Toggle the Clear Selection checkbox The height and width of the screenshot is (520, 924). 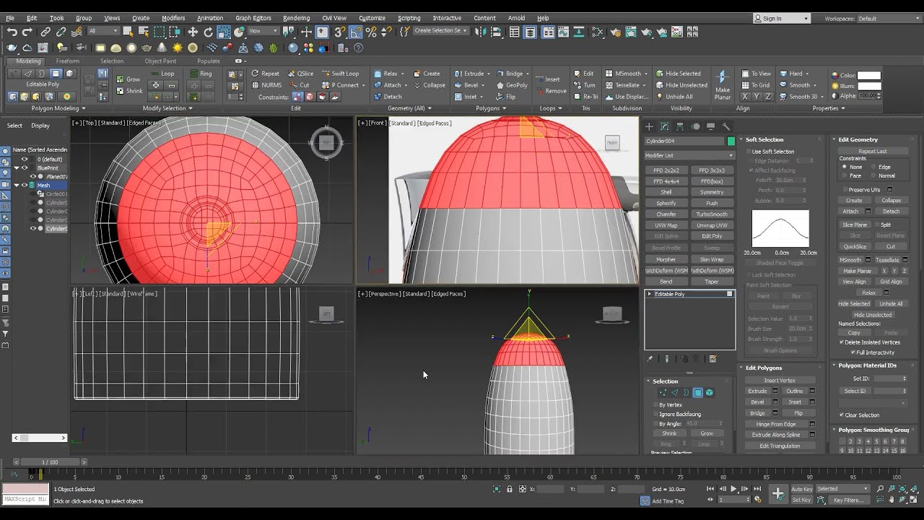click(x=842, y=415)
